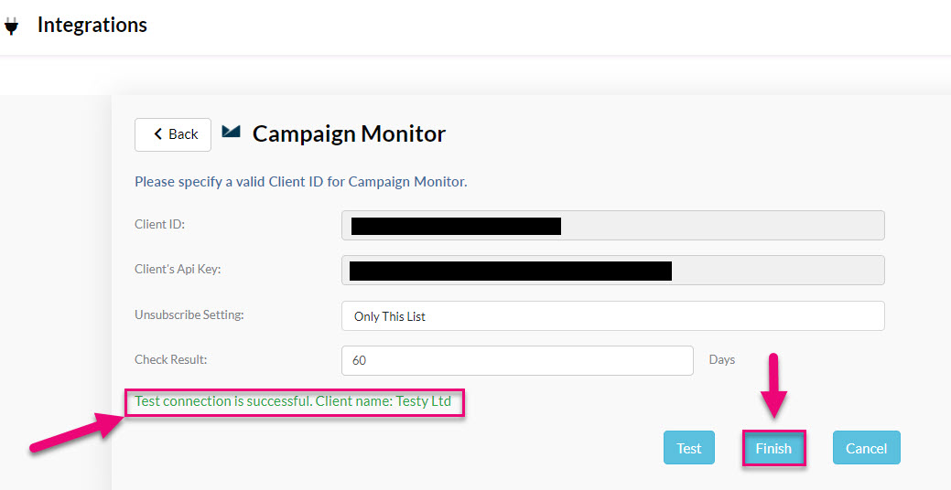
Task: Go back using the Back button
Action: coord(173,134)
